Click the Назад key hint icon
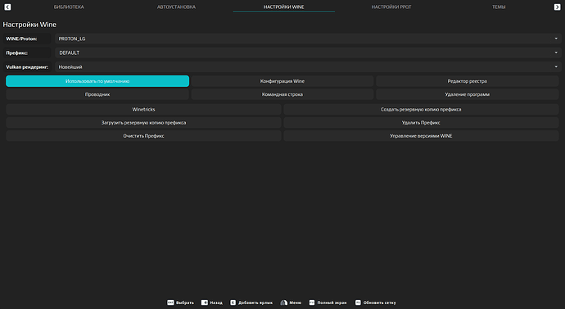565x309 pixels. coord(205,302)
